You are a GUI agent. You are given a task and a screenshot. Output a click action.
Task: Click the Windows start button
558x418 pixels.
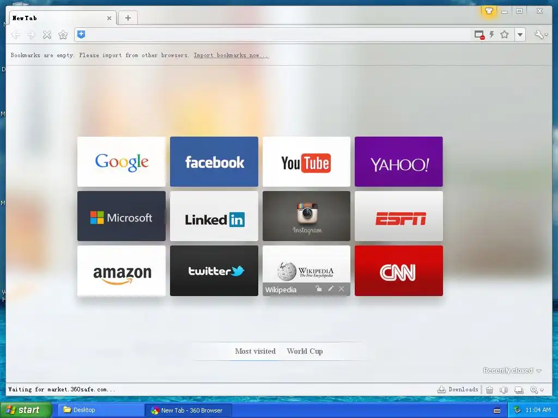click(x=26, y=410)
